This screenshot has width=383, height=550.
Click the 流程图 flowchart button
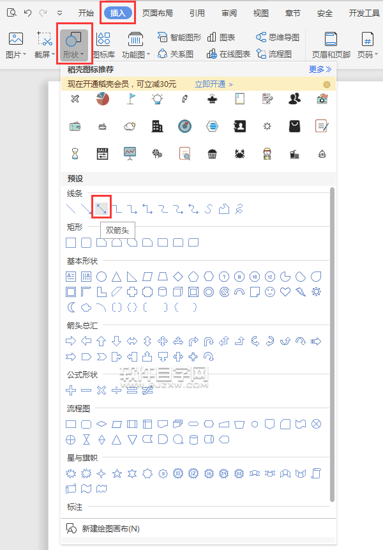(274, 54)
